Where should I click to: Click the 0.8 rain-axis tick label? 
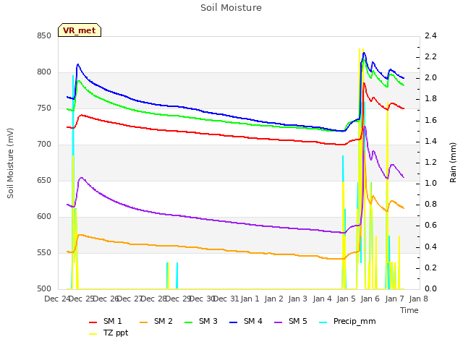pyautogui.click(x=430, y=204)
